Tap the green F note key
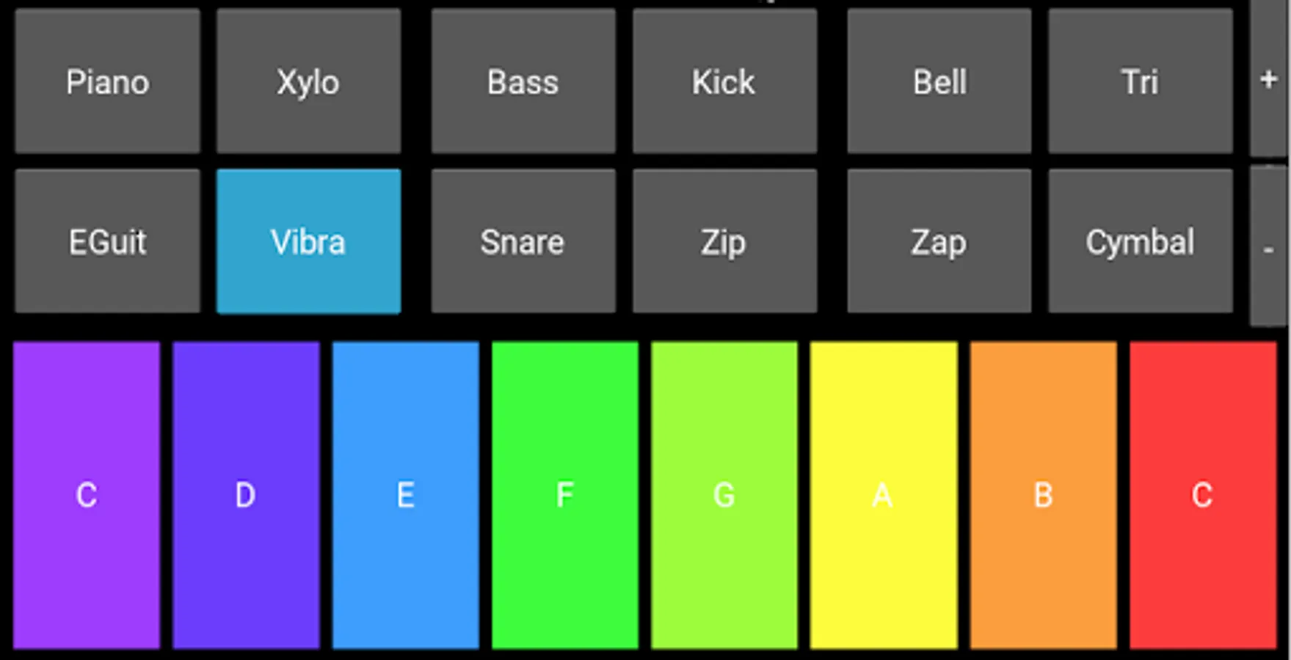 point(564,495)
